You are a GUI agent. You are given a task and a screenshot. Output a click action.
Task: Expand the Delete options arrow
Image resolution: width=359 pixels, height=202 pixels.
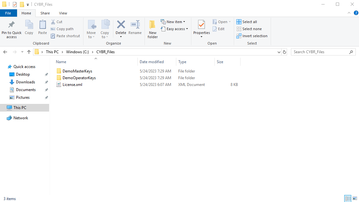[x=121, y=37]
